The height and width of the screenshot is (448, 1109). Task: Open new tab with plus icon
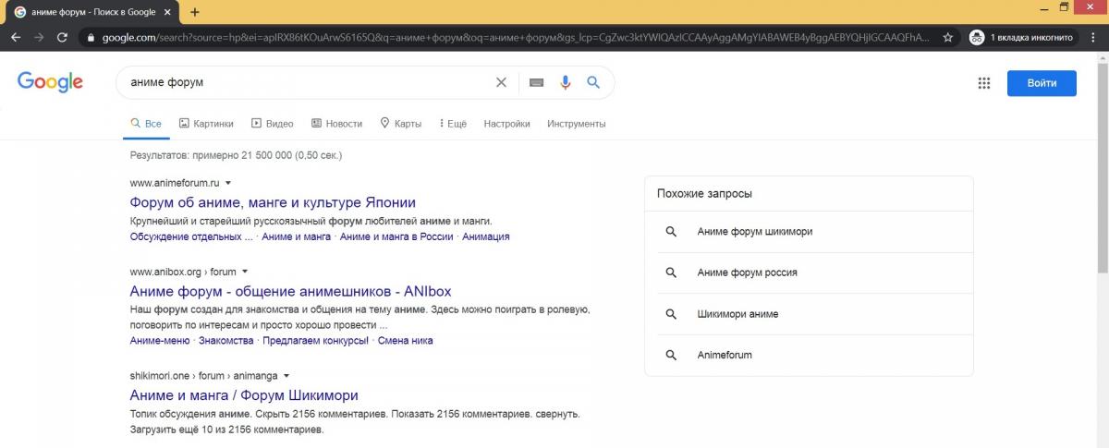coord(195,12)
